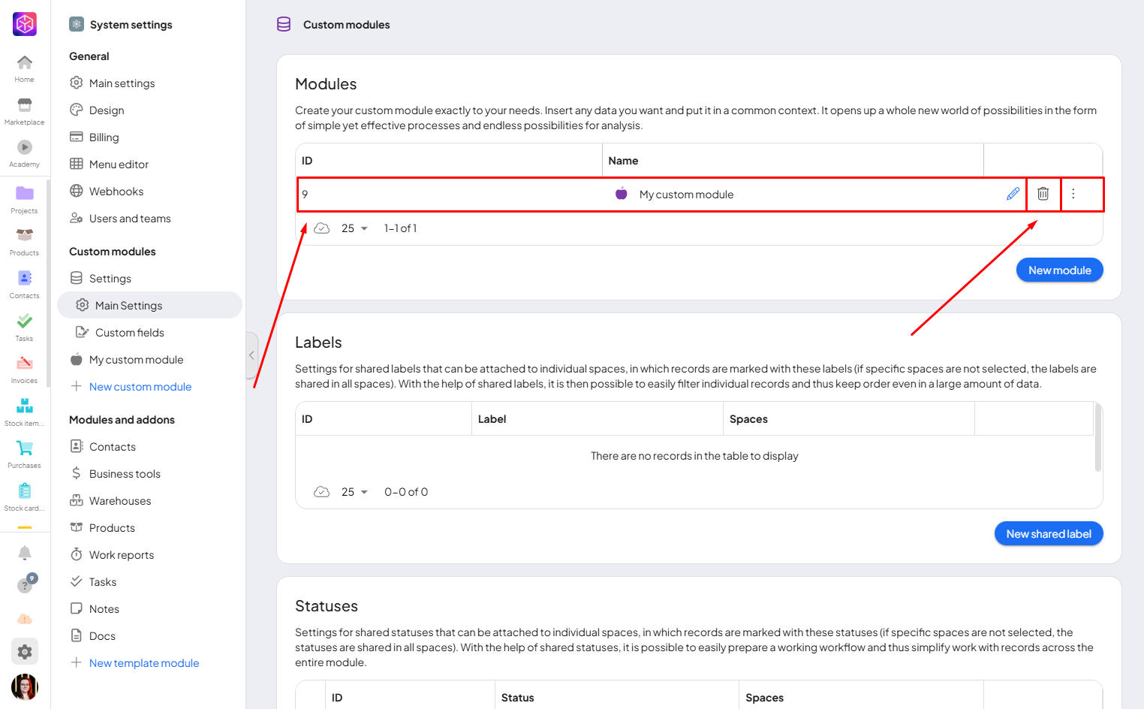Click the pencil edit icon for My custom module
The height and width of the screenshot is (709, 1144).
coord(1013,194)
